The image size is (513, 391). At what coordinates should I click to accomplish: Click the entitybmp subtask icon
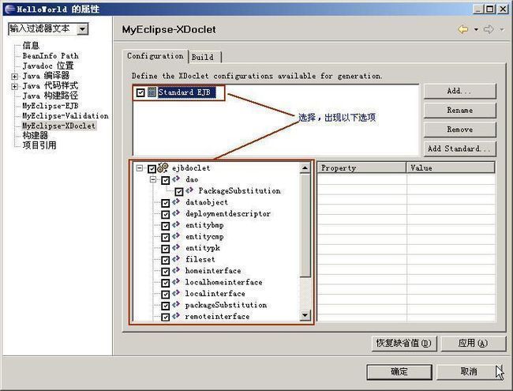point(176,225)
